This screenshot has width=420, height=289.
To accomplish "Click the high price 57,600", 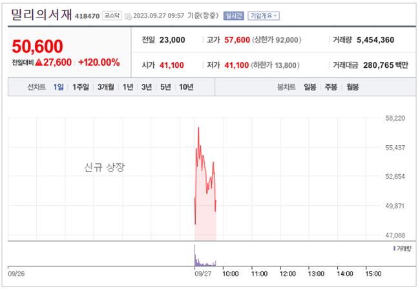I will pyautogui.click(x=237, y=40).
